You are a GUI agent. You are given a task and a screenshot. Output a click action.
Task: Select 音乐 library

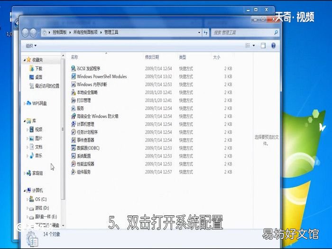[x=36, y=156]
